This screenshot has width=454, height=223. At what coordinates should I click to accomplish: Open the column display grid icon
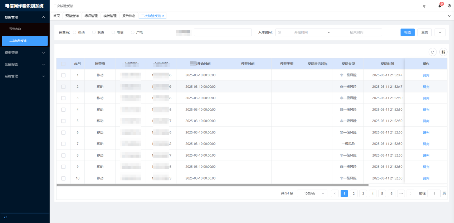coord(443,52)
